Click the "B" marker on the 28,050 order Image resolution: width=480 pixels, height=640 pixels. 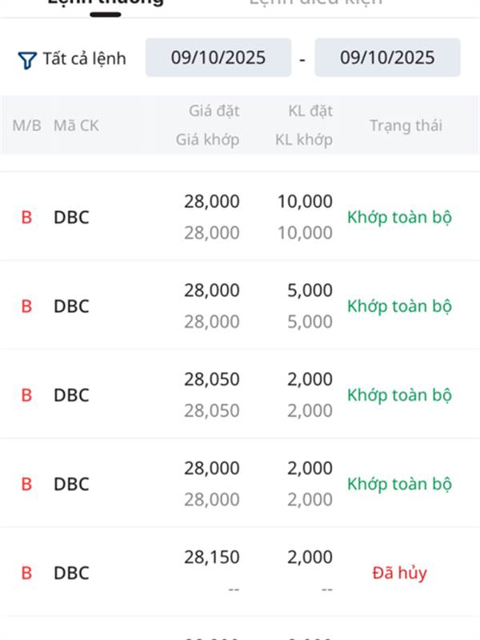(x=26, y=395)
